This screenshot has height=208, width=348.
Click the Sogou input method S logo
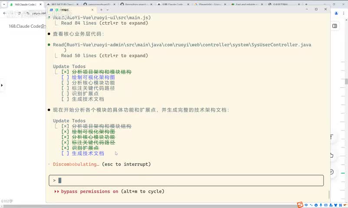point(300,205)
